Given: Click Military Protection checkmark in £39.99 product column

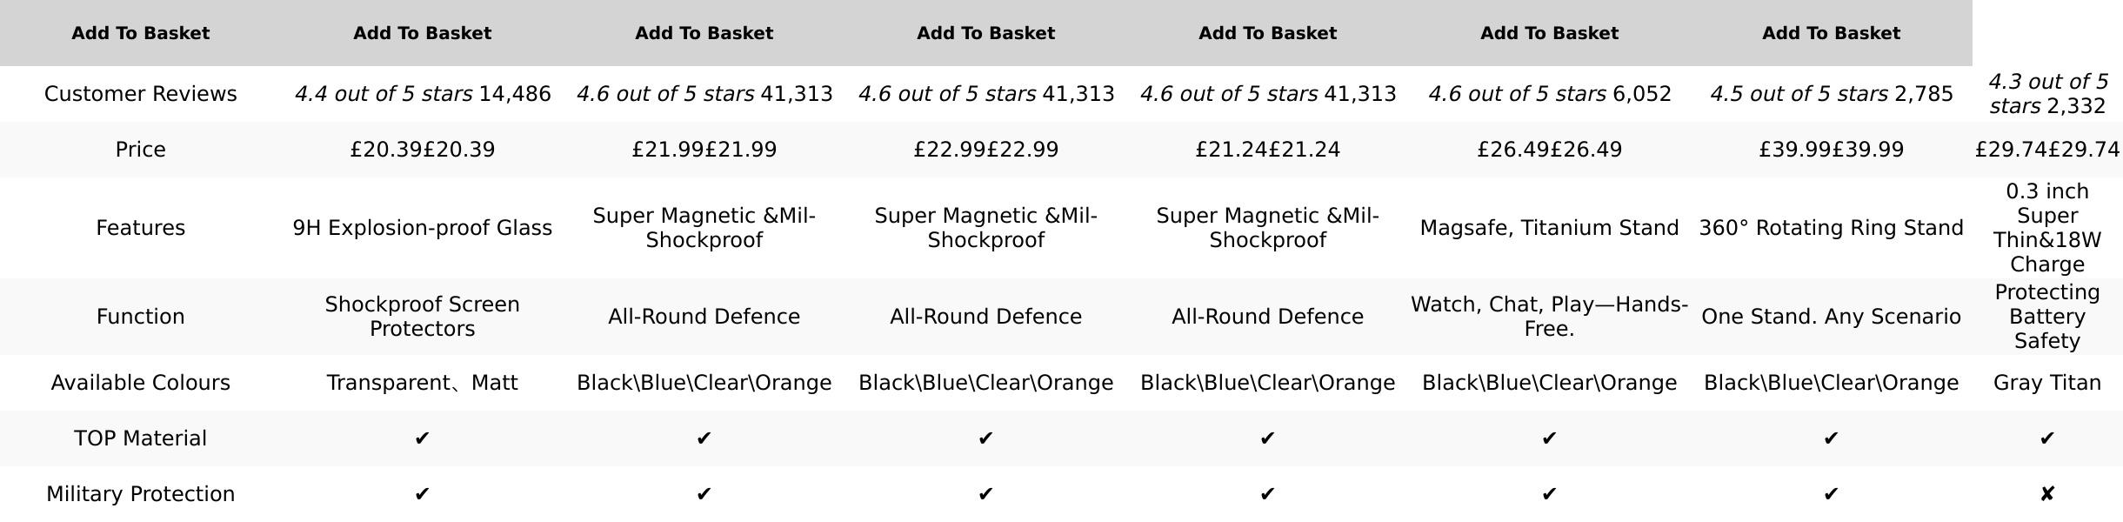Looking at the screenshot, I should [1831, 494].
